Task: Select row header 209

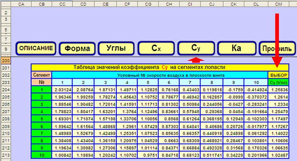Action: (x=6, y=126)
